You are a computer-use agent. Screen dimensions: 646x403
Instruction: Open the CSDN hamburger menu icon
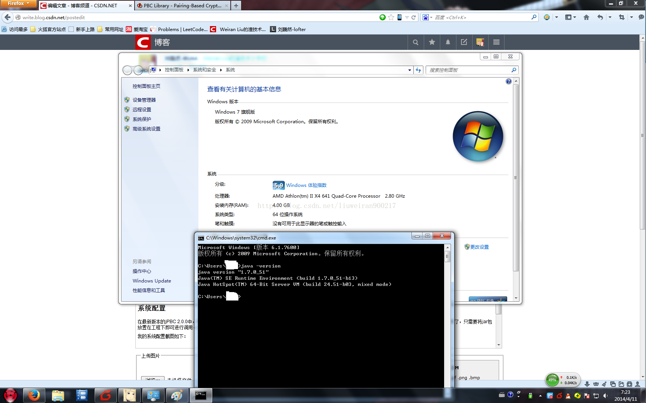click(496, 42)
